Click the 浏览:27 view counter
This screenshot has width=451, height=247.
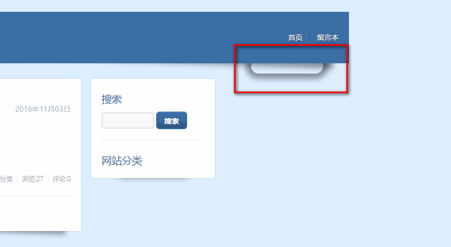coord(32,179)
